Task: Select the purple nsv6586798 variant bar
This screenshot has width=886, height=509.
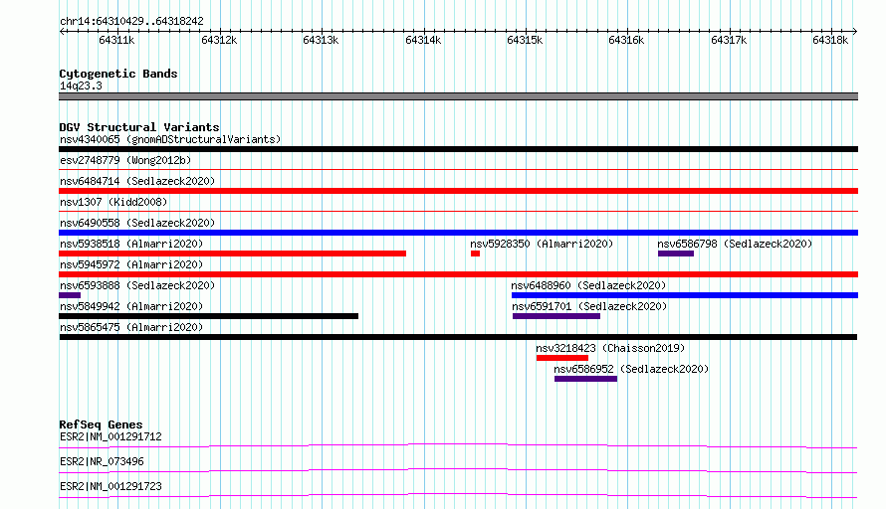Action: click(x=676, y=254)
